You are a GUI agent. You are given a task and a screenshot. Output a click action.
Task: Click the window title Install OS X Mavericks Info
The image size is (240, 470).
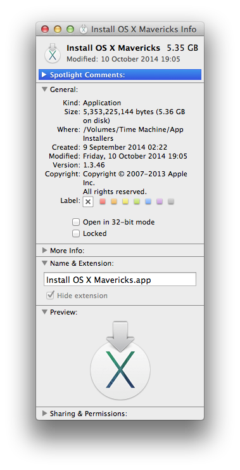click(144, 29)
